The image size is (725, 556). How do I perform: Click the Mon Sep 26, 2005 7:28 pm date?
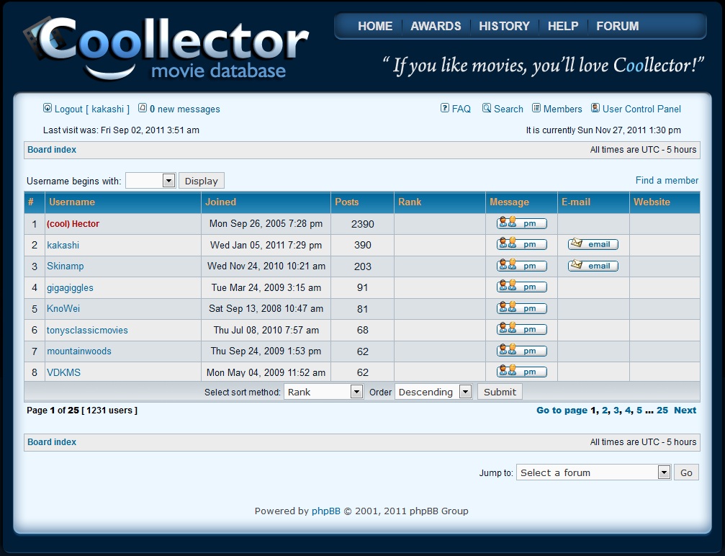266,223
